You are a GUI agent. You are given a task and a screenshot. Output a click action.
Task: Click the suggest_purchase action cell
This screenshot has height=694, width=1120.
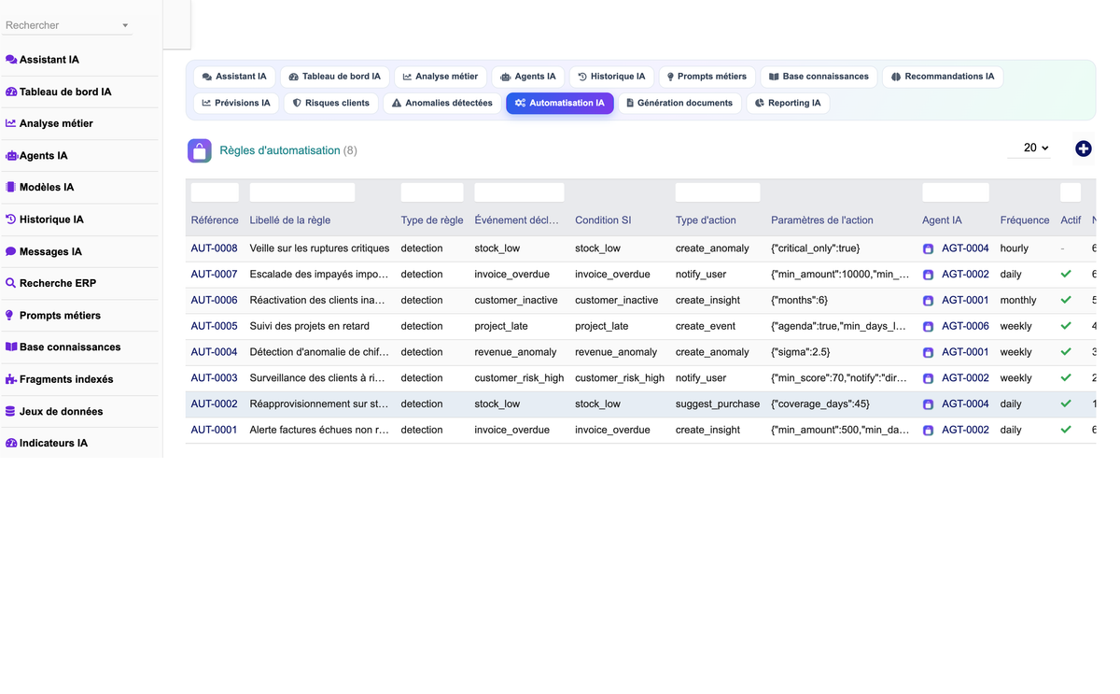(x=717, y=404)
